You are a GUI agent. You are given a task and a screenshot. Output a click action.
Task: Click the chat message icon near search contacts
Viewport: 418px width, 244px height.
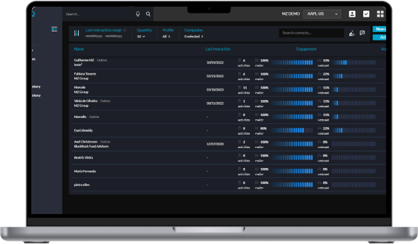point(363,33)
